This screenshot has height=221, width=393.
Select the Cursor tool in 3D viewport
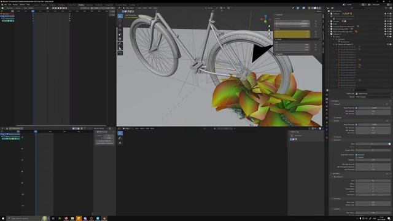(120, 21)
